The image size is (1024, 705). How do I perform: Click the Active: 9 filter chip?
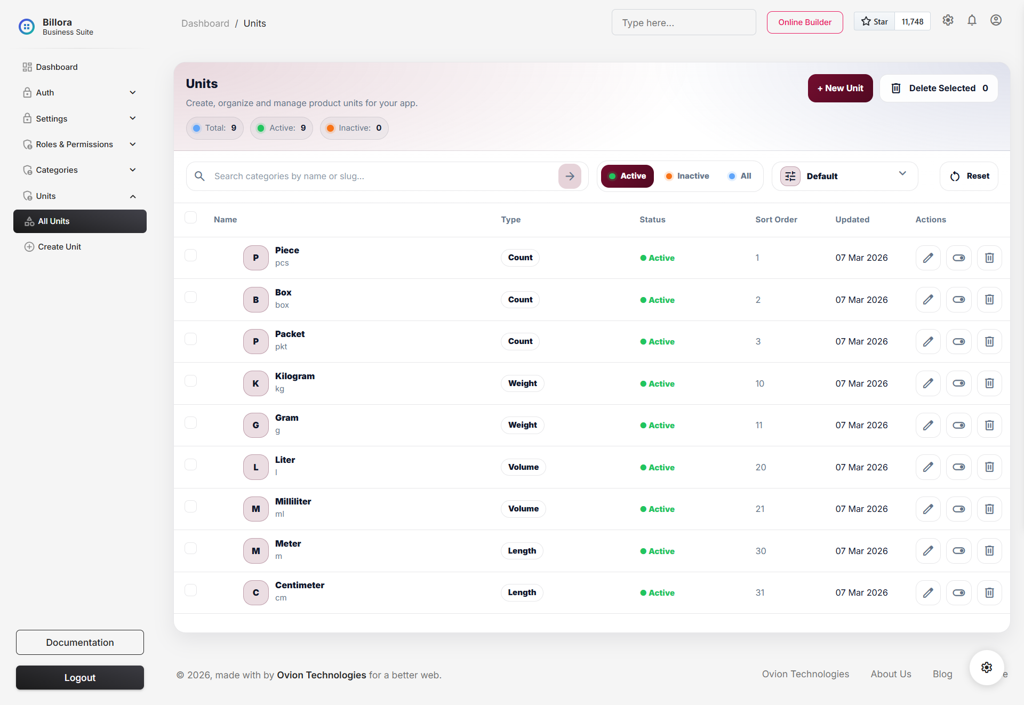[281, 128]
